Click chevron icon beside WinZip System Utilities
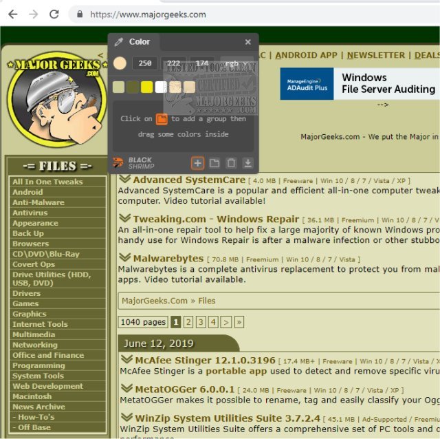Image resolution: width=440 pixels, height=439 pixels. (x=126, y=418)
